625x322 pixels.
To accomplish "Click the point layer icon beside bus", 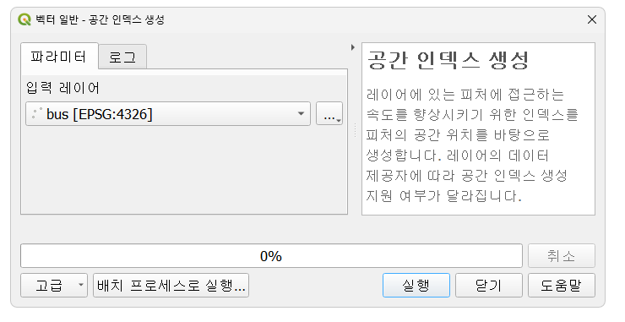I will point(36,114).
